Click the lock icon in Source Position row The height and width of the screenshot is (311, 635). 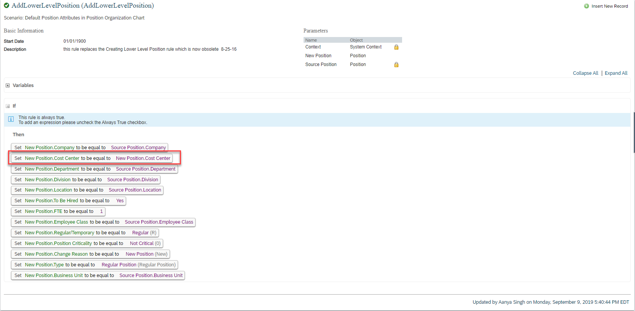pos(396,64)
